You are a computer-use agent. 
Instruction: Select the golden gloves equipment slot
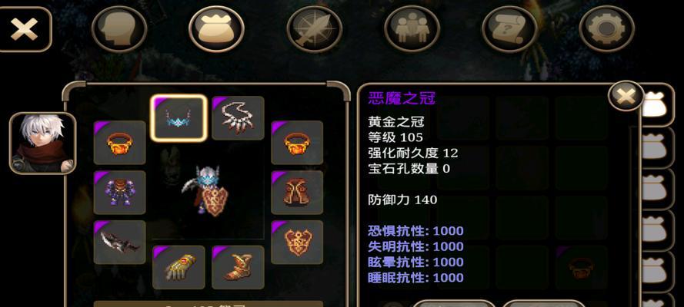click(179, 267)
